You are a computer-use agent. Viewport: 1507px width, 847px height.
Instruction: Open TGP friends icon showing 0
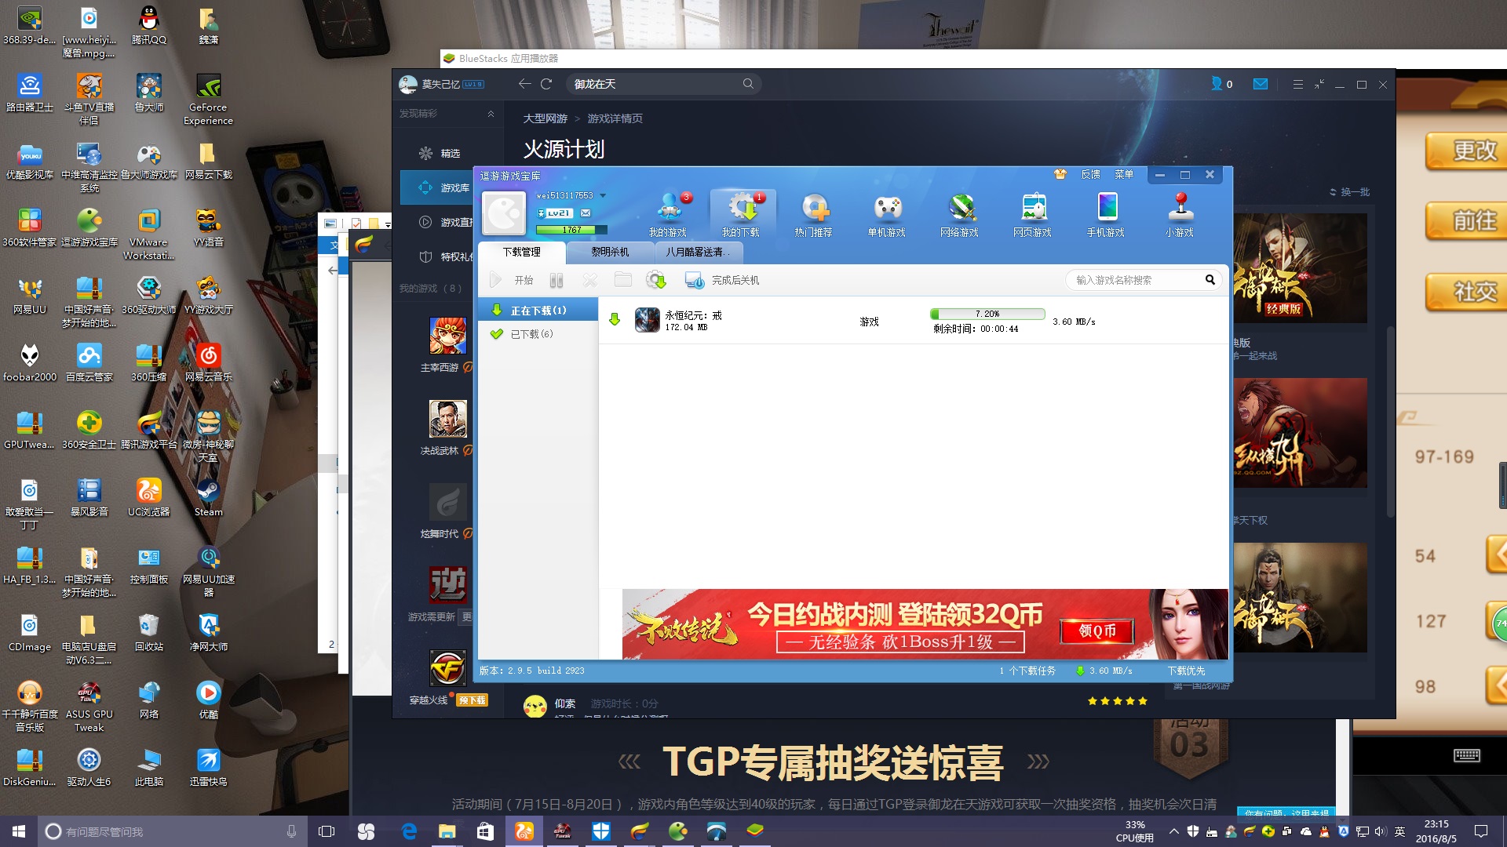1221,84
